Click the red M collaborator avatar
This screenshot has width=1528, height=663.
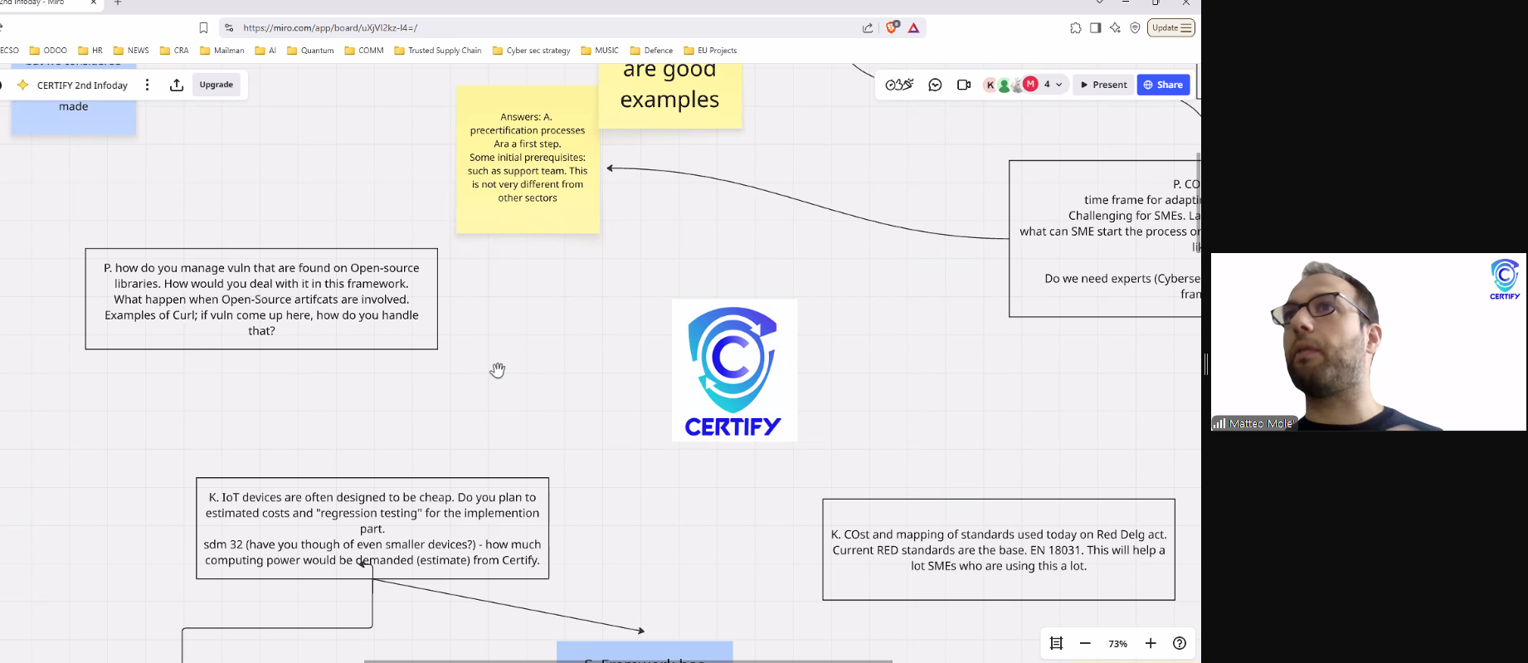[1030, 84]
